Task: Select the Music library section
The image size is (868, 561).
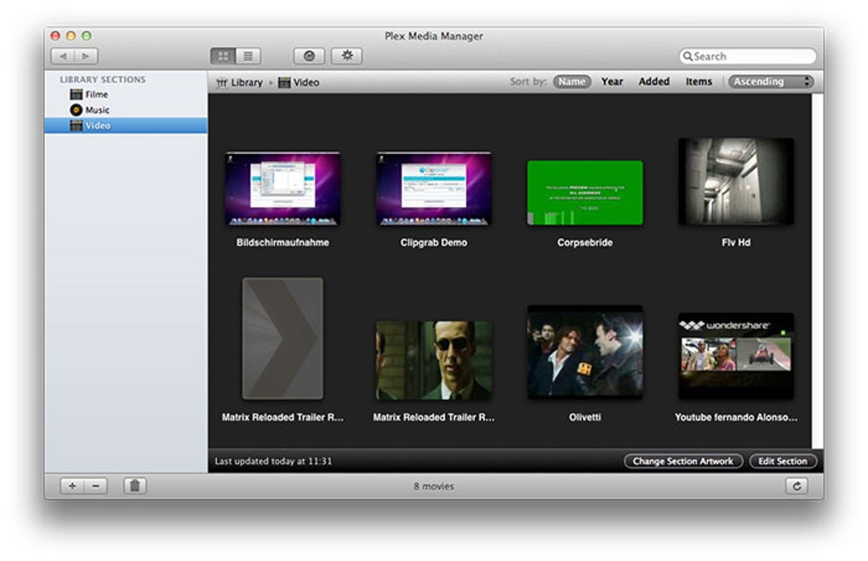Action: point(94,110)
